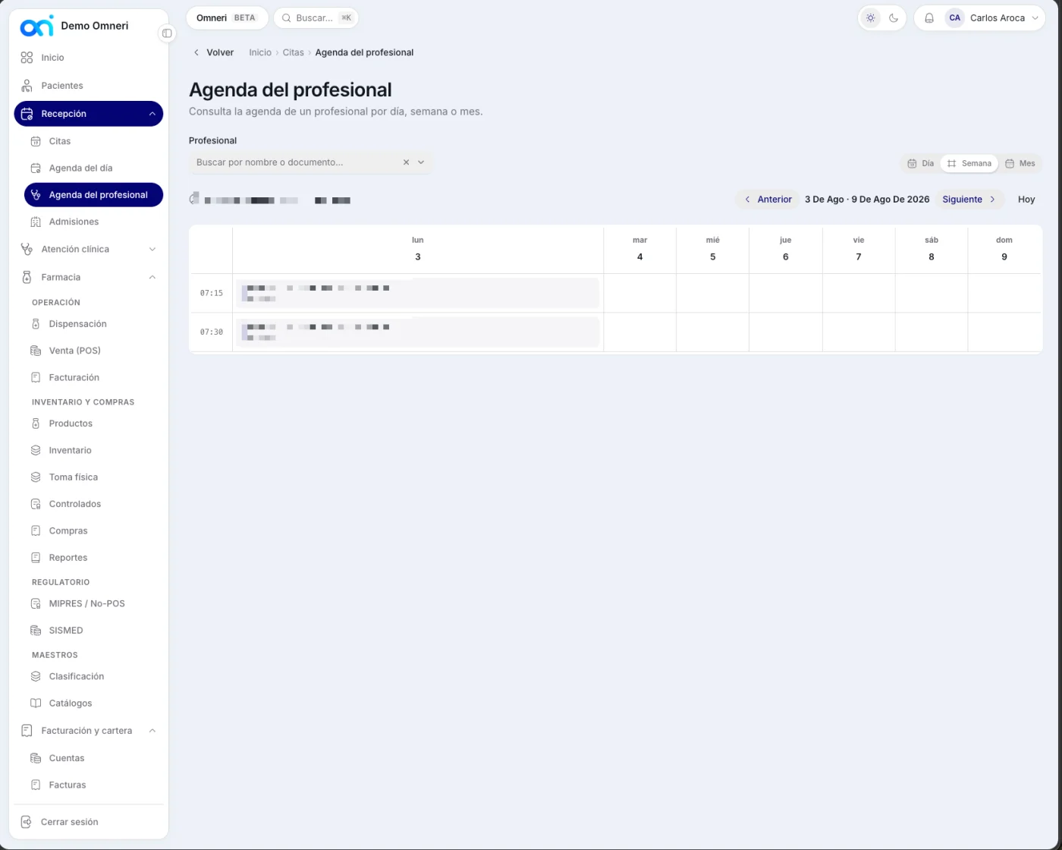Viewport: 1062px width, 850px height.
Task: Click the Omneri logo icon
Action: (36, 26)
